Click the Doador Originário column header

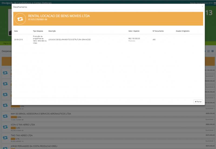[183, 31]
